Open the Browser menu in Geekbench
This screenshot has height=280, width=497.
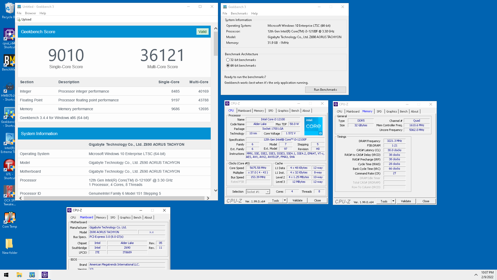point(31,13)
